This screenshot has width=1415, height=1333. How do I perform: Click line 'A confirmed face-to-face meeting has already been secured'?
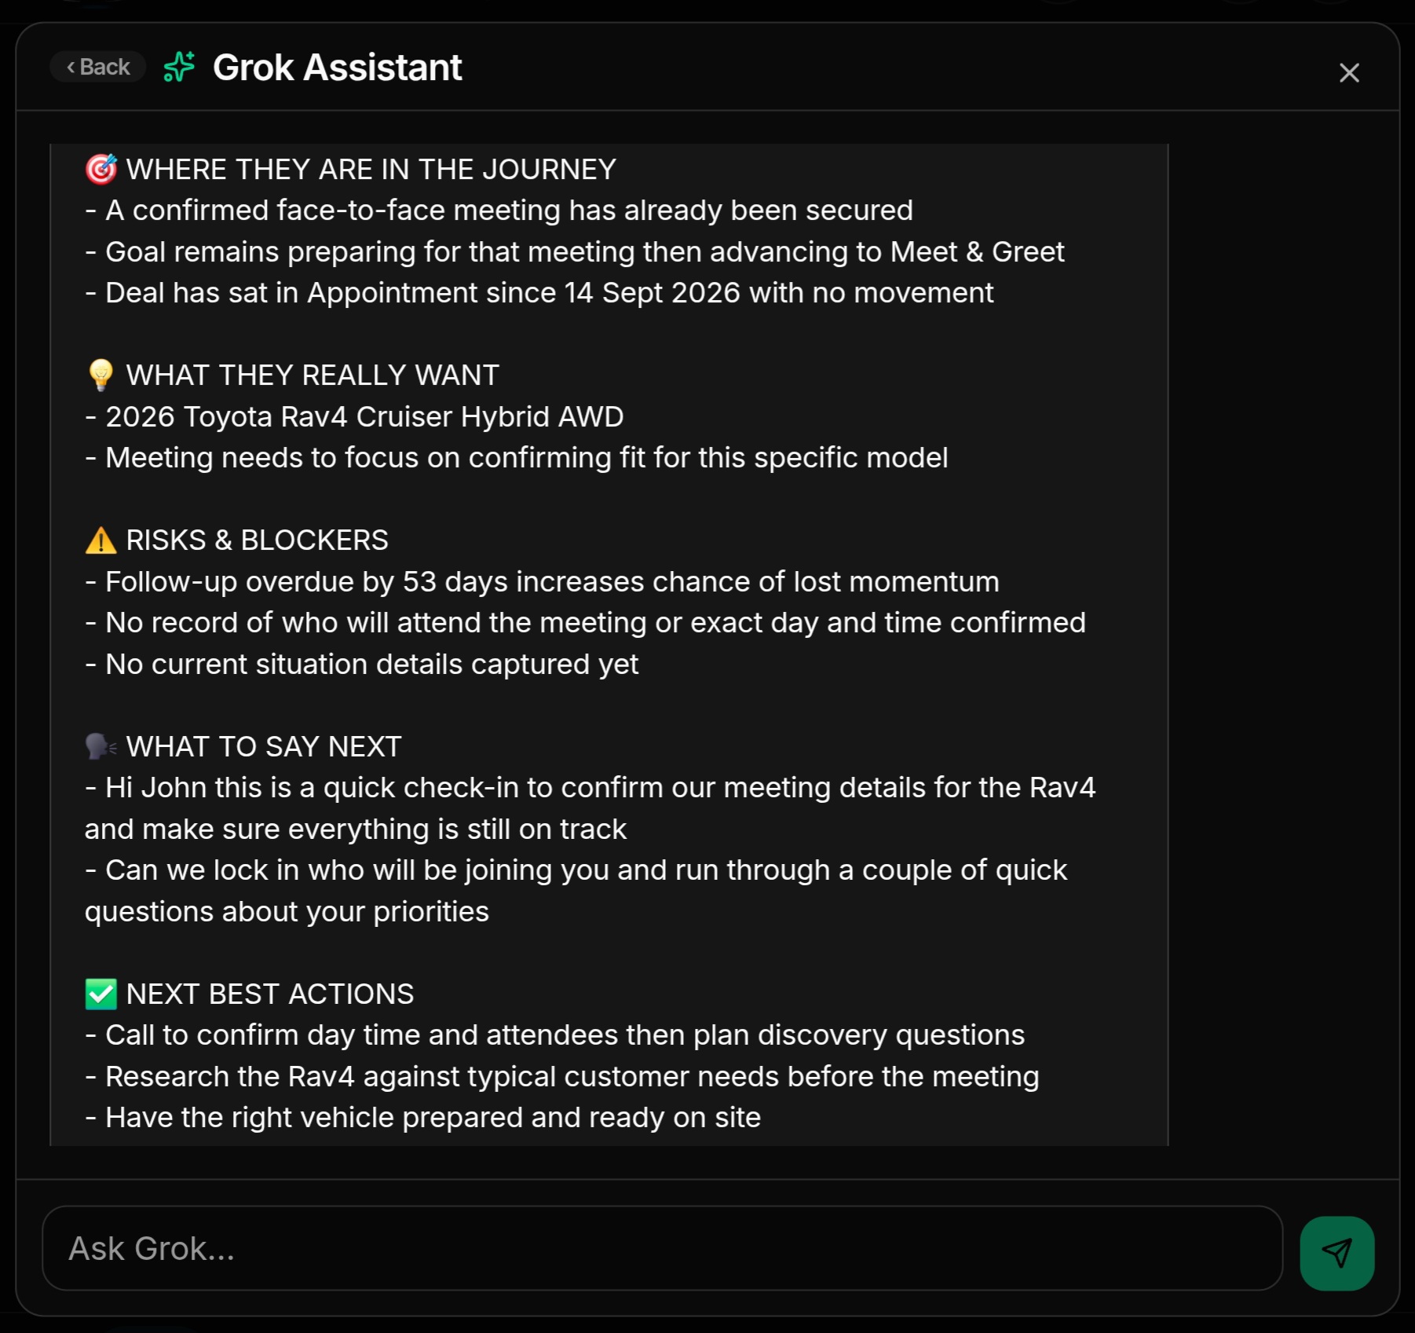click(499, 211)
